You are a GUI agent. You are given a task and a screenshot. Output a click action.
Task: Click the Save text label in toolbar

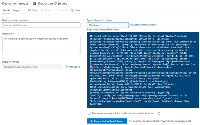[x=34, y=10]
